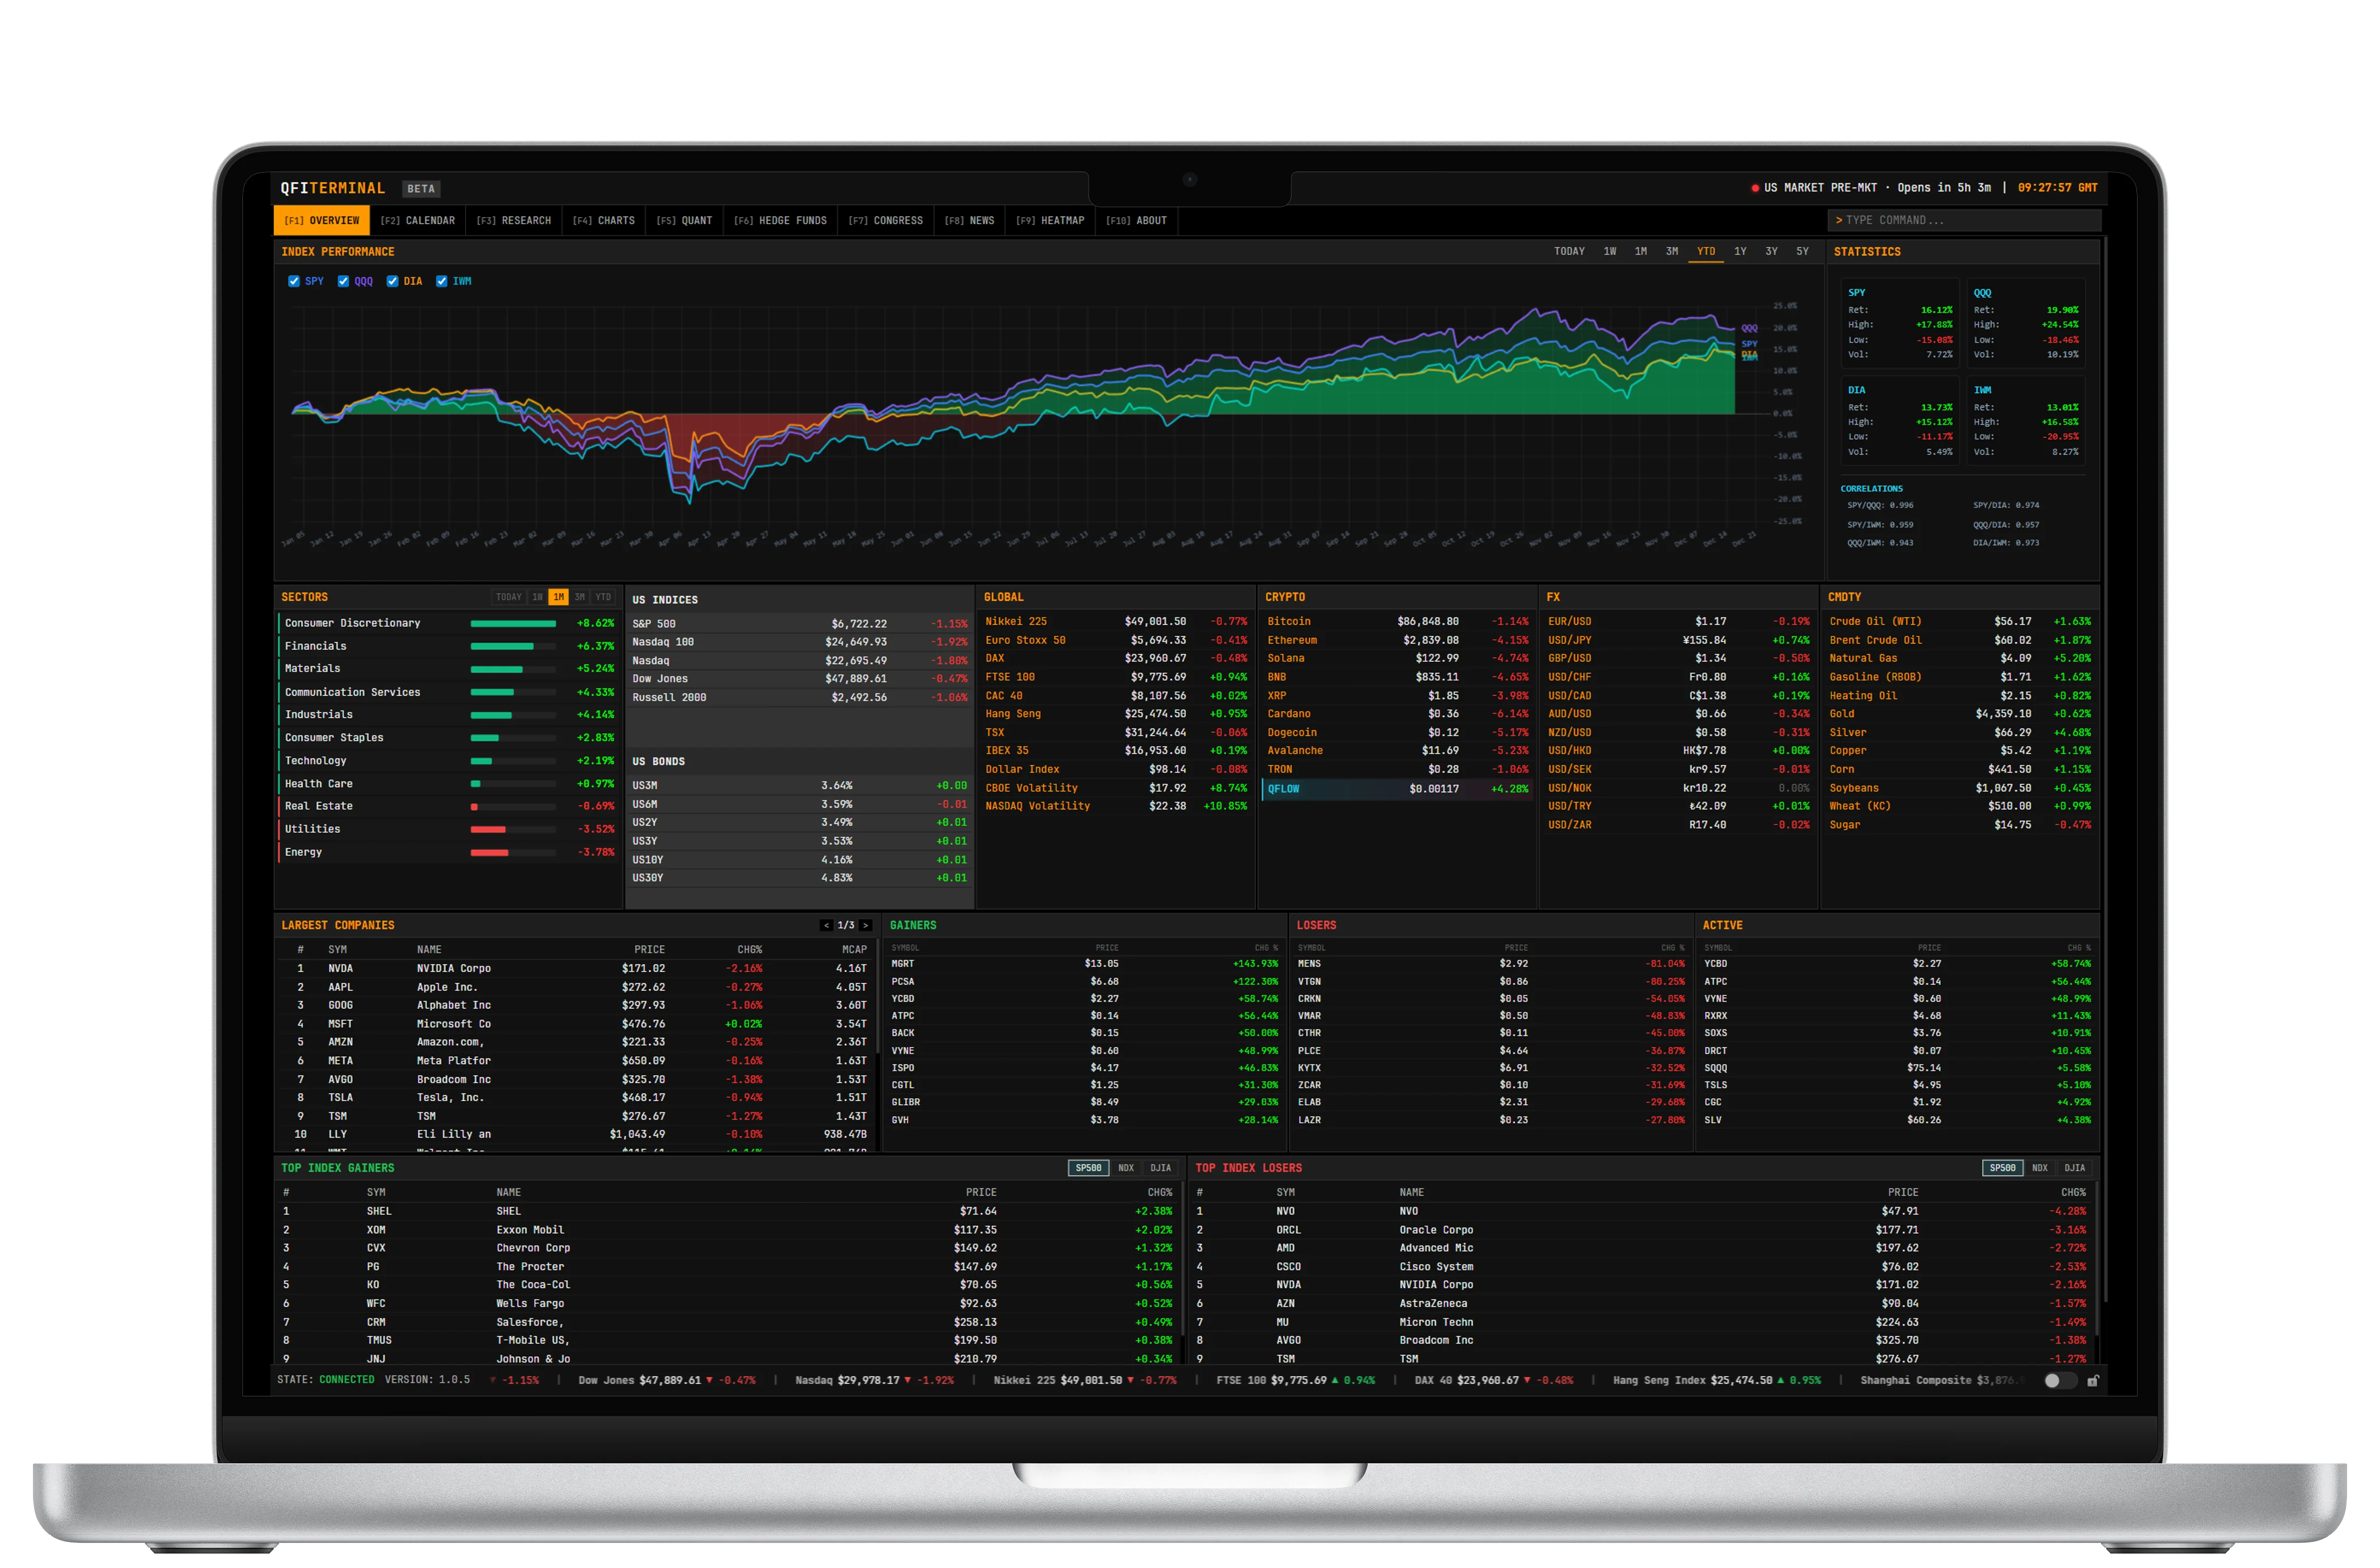Click the unlock padlock icon in status bar
Image resolution: width=2380 pixels, height=1568 pixels.
pos(2095,1381)
